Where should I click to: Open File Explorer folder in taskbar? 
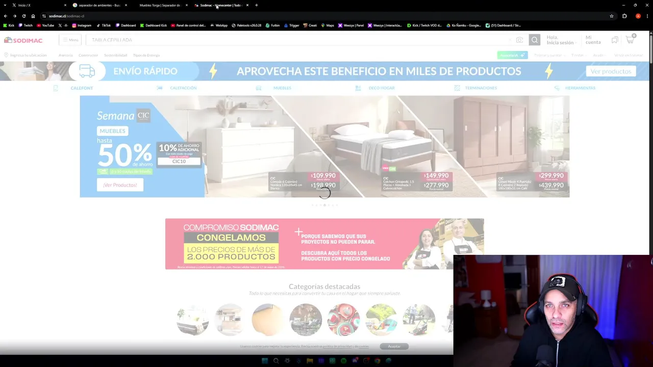click(310, 361)
